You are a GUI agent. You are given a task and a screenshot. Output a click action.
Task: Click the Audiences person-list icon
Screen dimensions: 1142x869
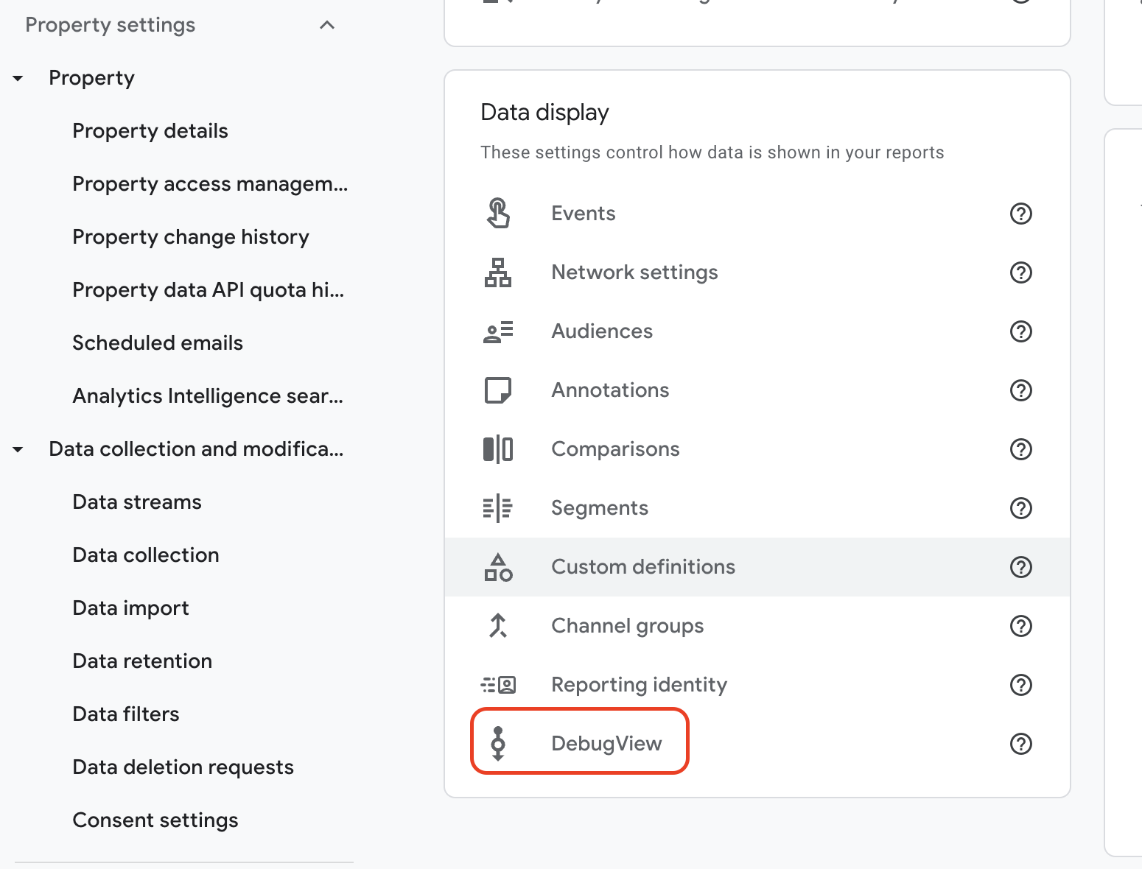pyautogui.click(x=498, y=331)
